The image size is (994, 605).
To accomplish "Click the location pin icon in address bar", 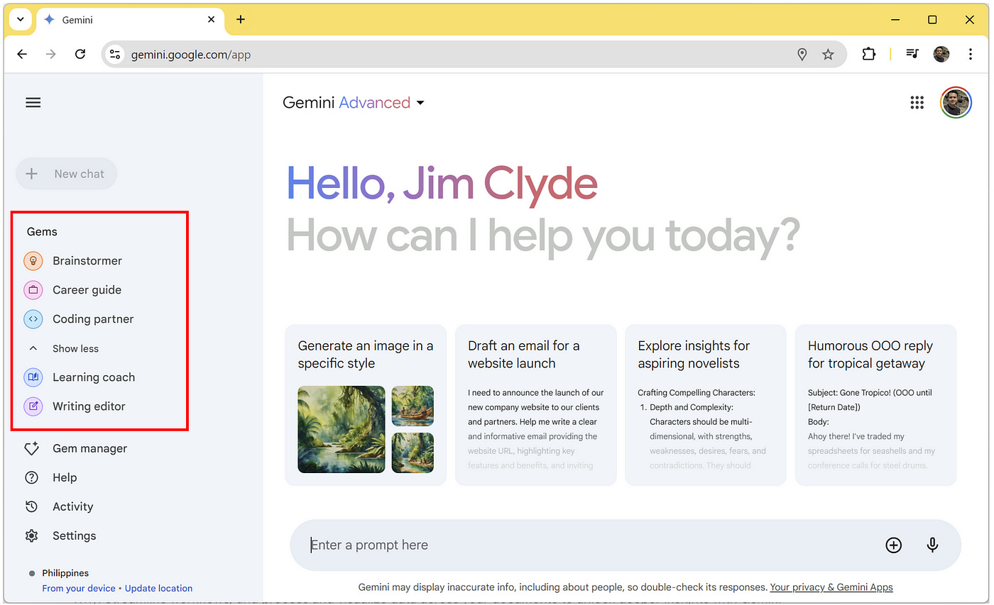I will (x=802, y=55).
